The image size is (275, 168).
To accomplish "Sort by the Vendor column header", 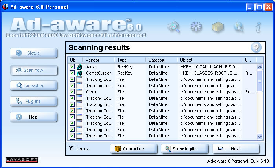I will [x=98, y=60].
